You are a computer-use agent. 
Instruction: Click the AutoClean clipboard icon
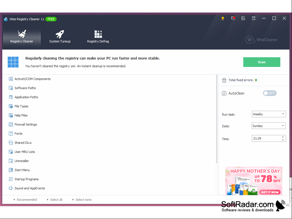pos(224,93)
